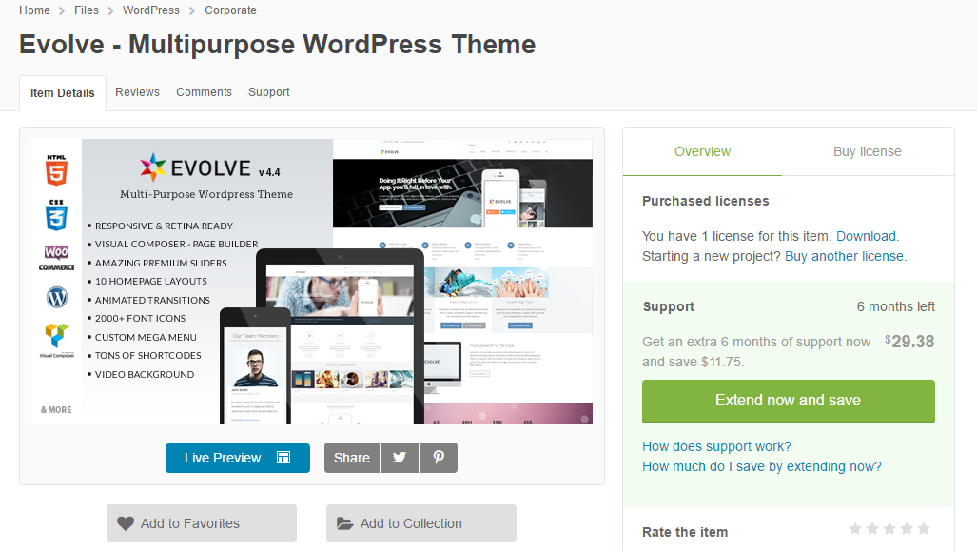
Task: Open How does support work link
Action: click(716, 446)
